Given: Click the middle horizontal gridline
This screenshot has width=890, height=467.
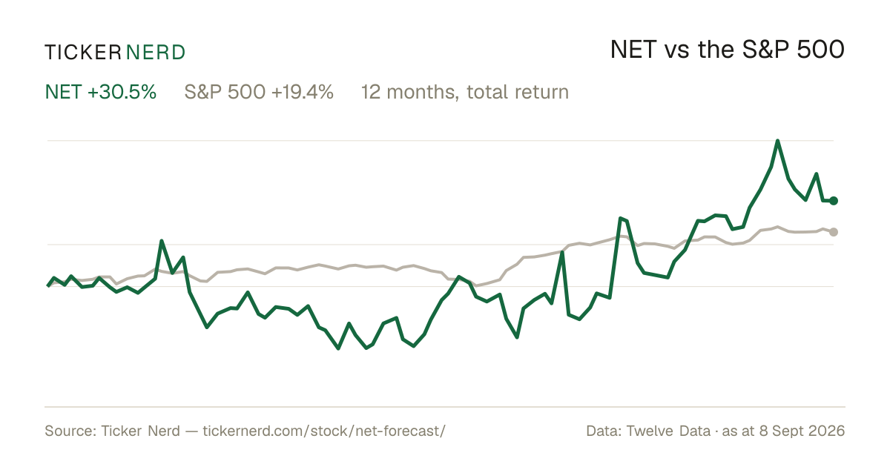Looking at the screenshot, I should pyautogui.click(x=441, y=244).
